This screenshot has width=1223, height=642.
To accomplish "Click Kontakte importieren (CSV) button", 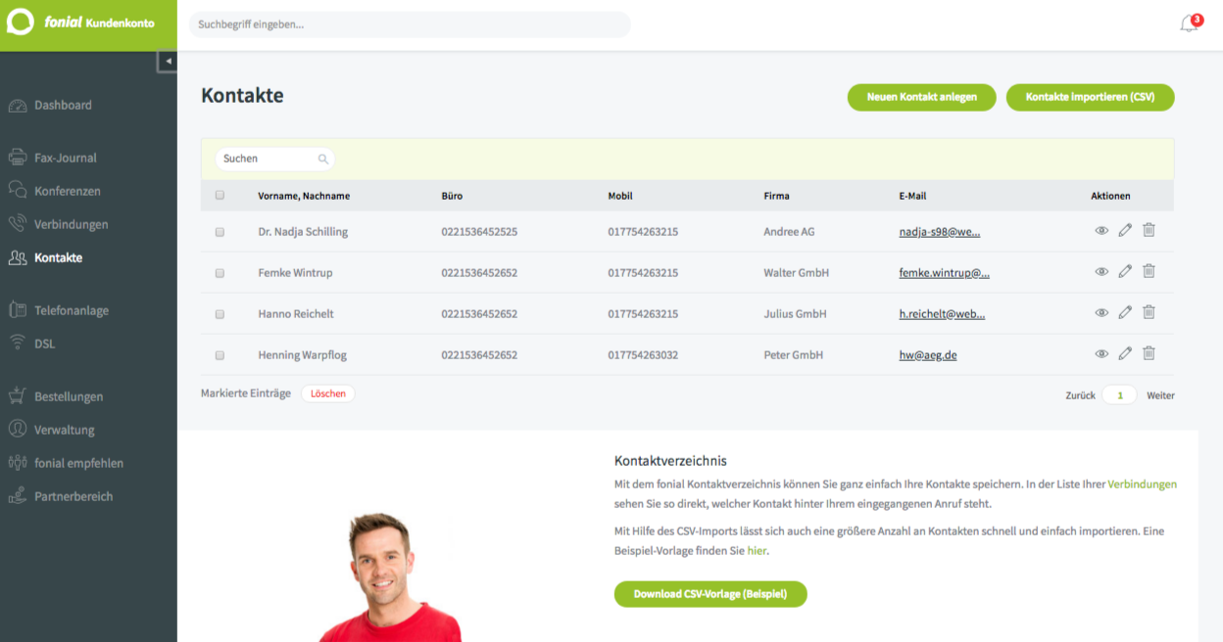I will click(1090, 98).
